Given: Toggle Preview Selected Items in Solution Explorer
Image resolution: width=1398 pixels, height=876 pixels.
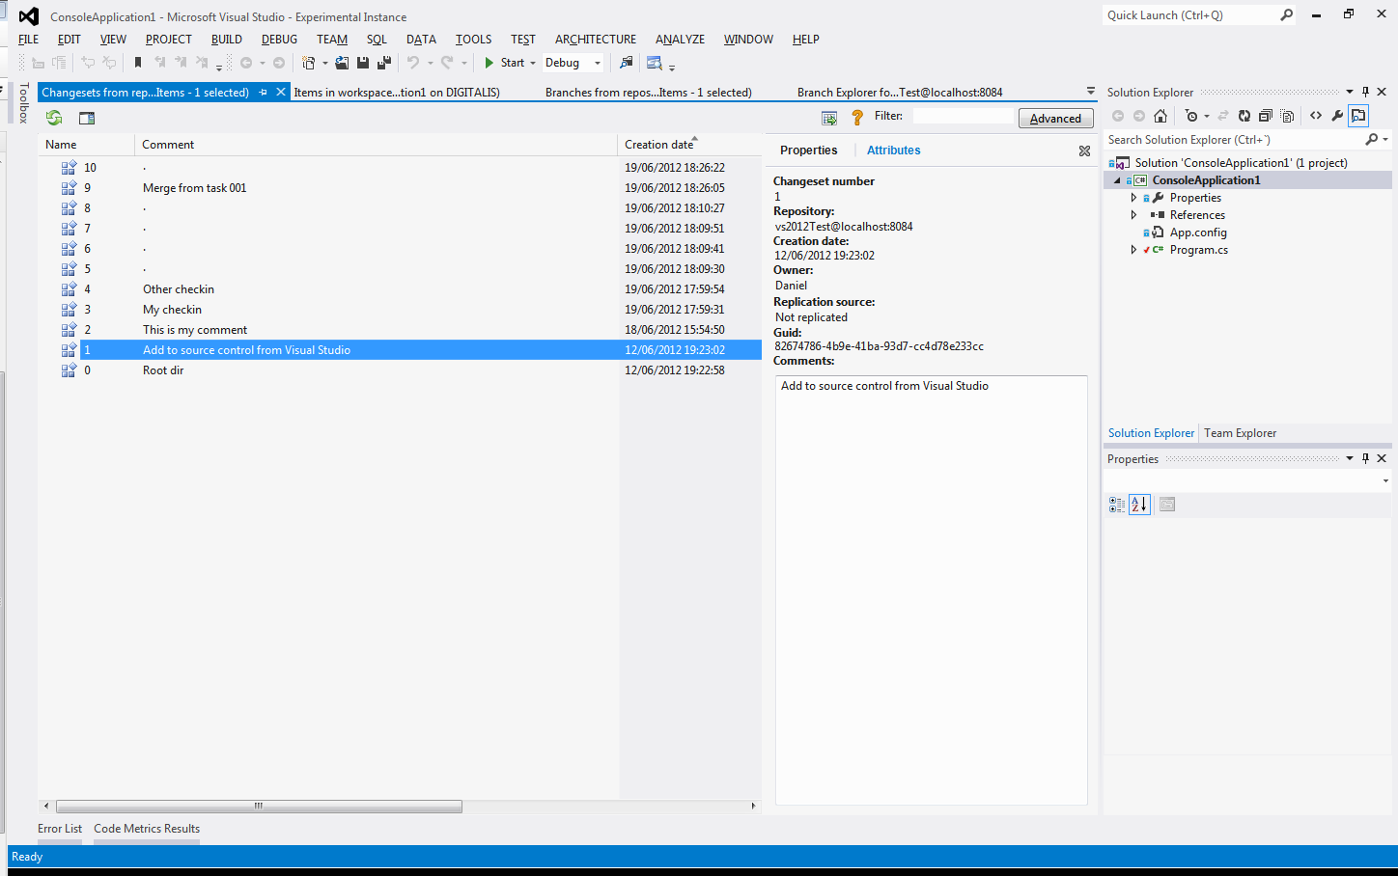Looking at the screenshot, I should tap(1358, 115).
